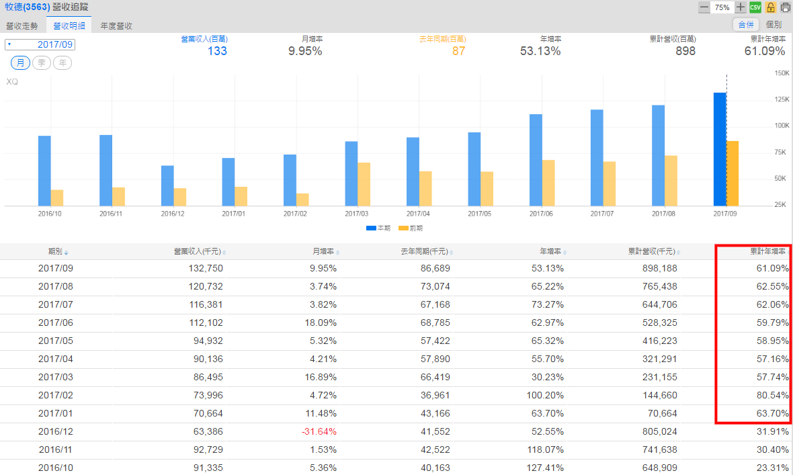This screenshot has height=475, width=793.
Task: Click the 80.54% cumulative growth cell
Action: tap(772, 396)
